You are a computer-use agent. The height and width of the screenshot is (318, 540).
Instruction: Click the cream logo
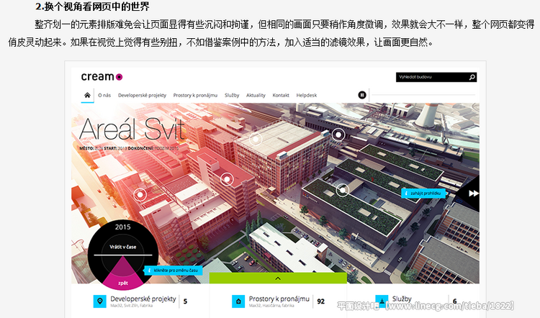point(102,76)
